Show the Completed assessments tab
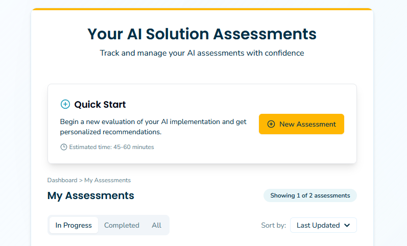 click(122, 225)
